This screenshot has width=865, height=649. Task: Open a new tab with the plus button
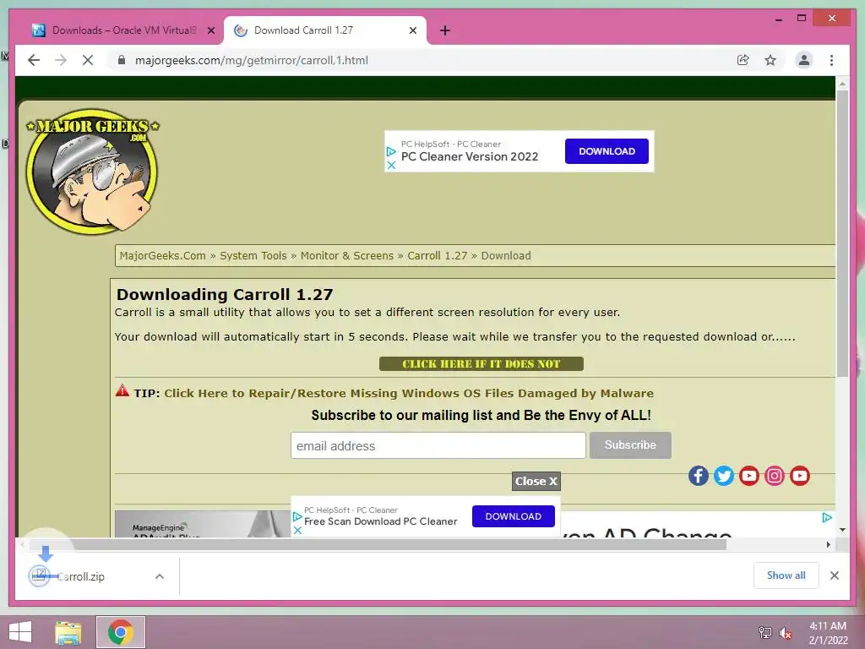[444, 30]
